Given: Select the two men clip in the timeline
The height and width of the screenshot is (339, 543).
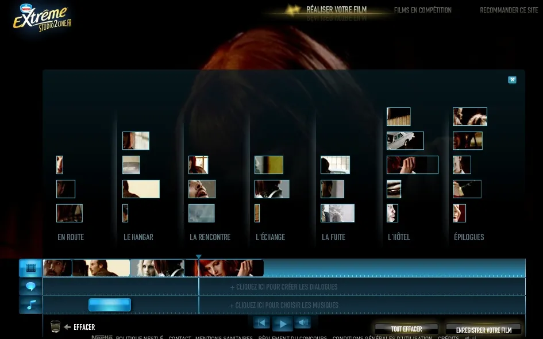Looking at the screenshot, I should click(x=101, y=268).
